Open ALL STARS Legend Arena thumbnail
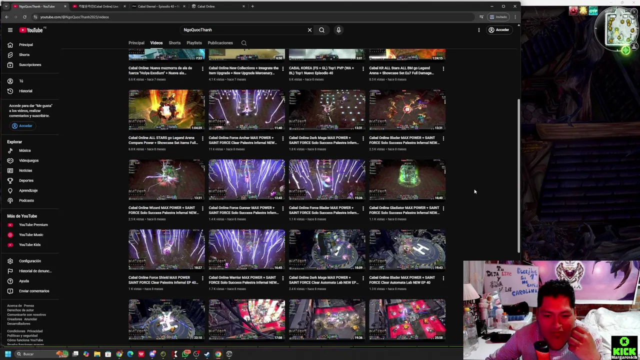The width and height of the screenshot is (640, 360). pyautogui.click(x=166, y=110)
